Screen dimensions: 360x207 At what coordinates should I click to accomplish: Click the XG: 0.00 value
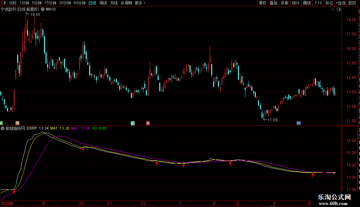[x=99, y=128]
